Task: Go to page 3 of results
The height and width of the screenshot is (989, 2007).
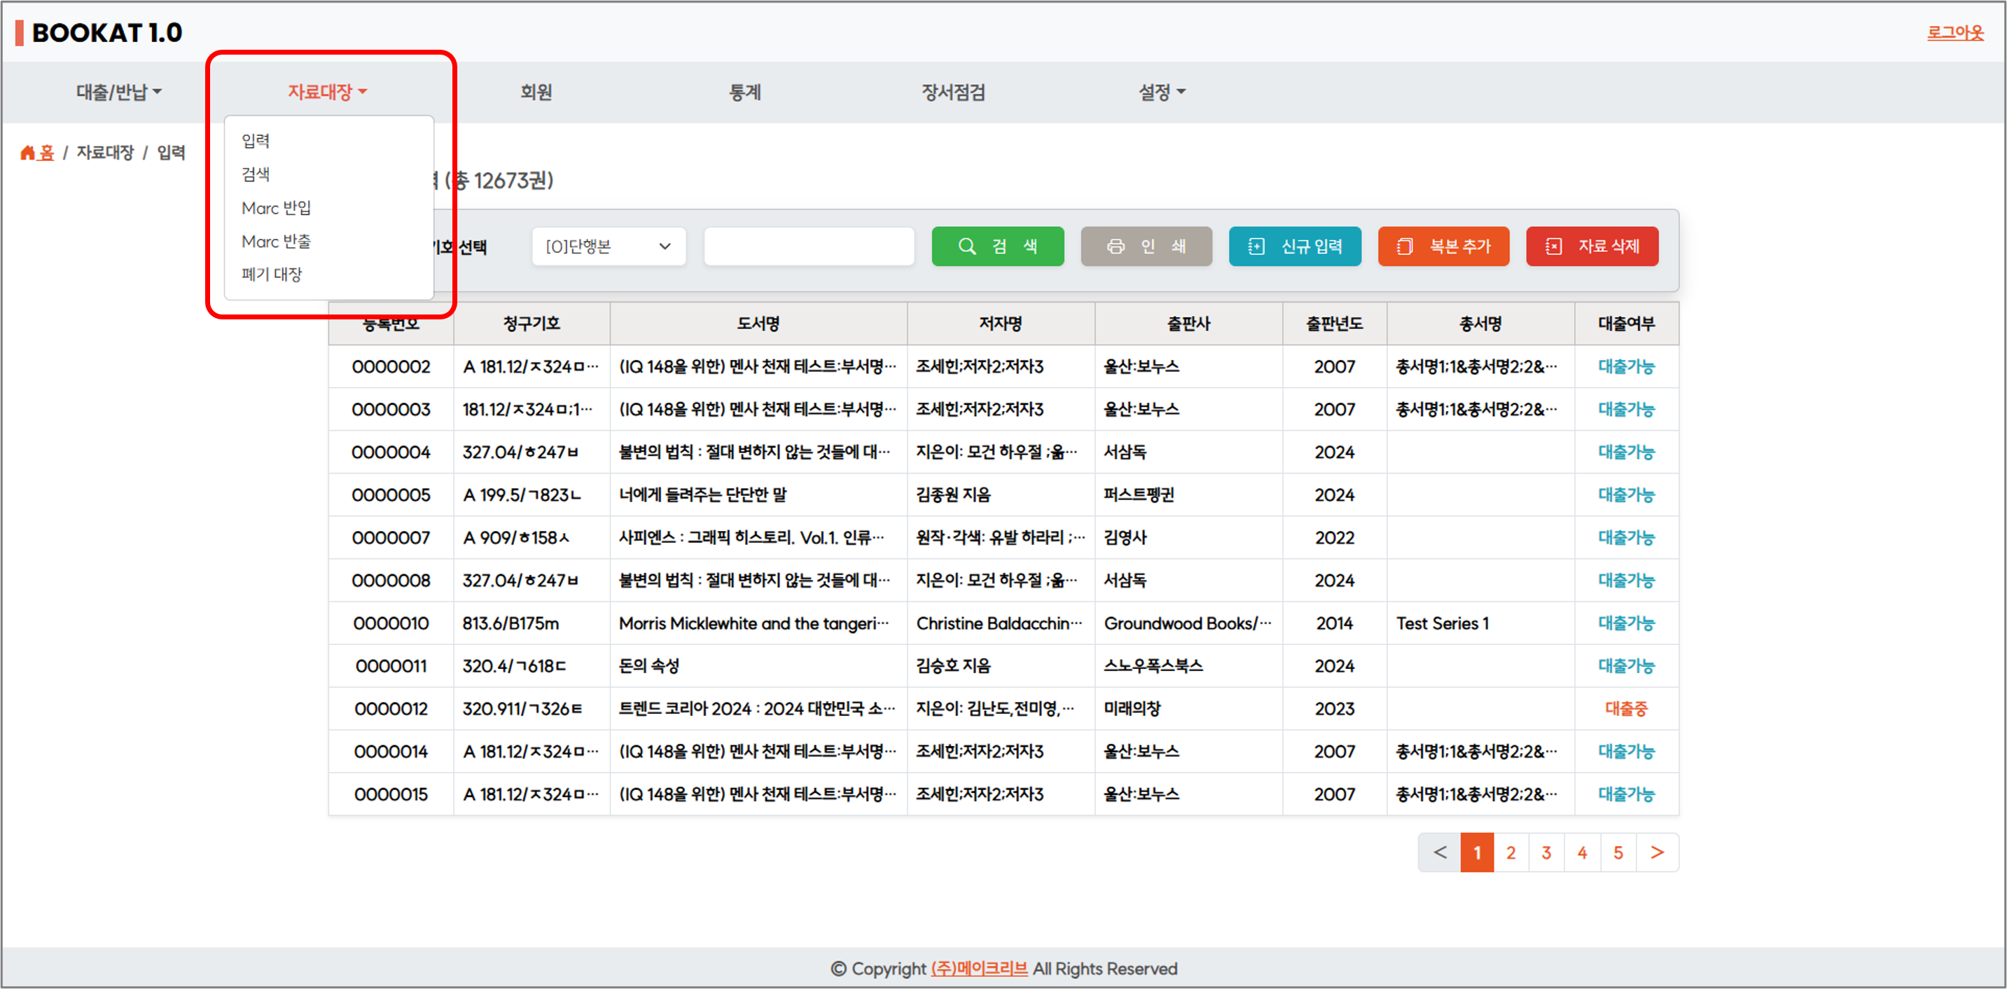Action: (x=1546, y=852)
